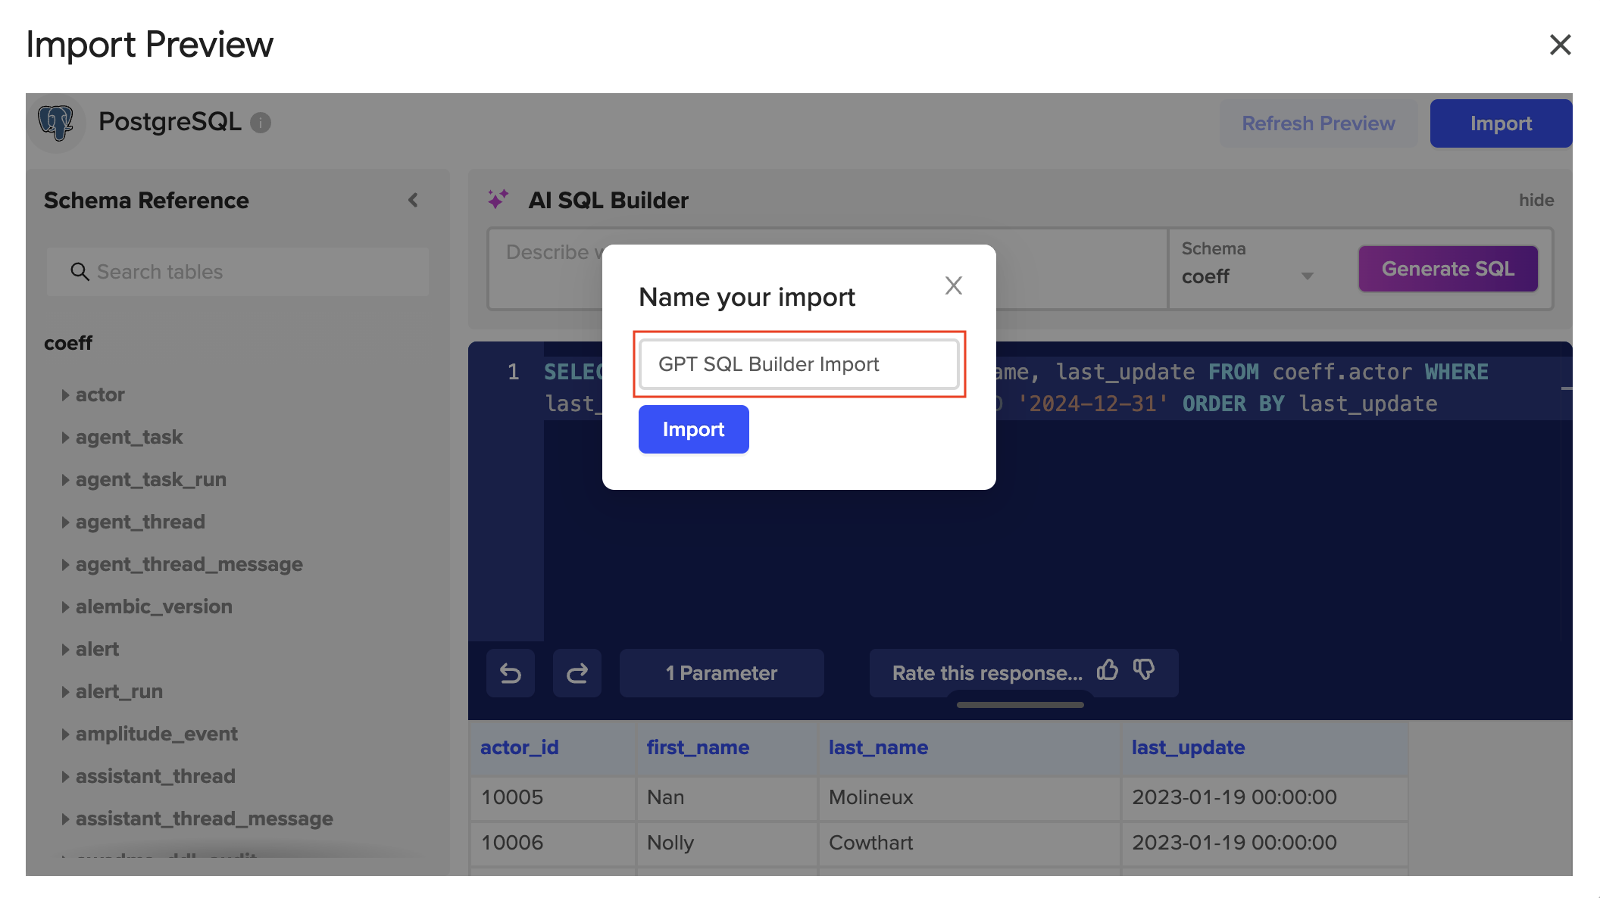The height and width of the screenshot is (898, 1600).
Task: Click Import in the naming dialog
Action: (693, 429)
